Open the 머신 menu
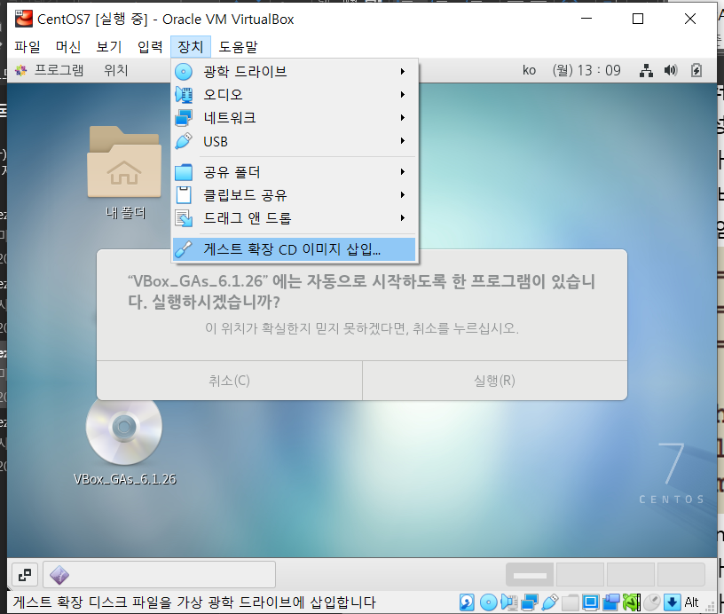 pos(67,47)
